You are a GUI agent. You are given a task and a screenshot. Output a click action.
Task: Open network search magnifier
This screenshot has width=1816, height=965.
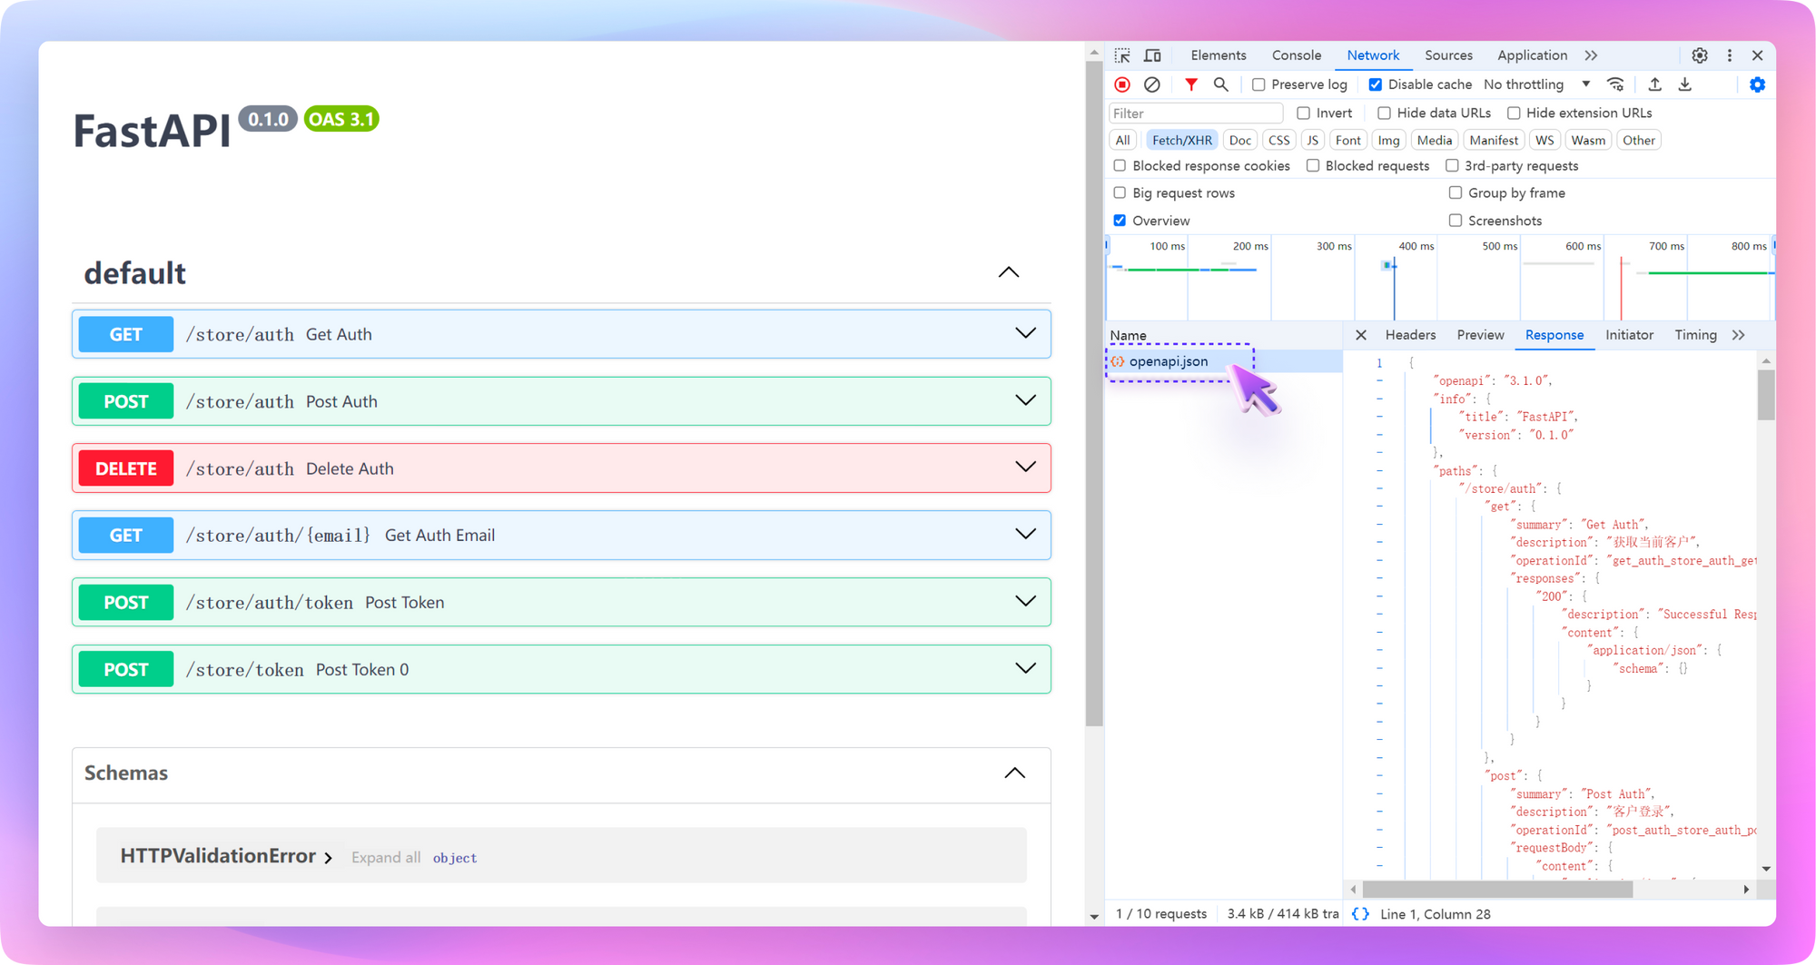[x=1221, y=84]
